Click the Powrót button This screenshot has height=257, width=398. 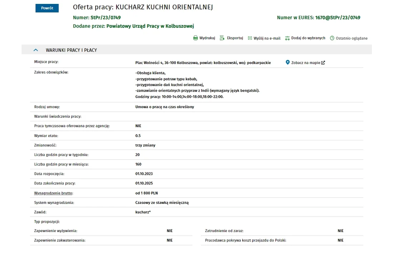tap(47, 8)
